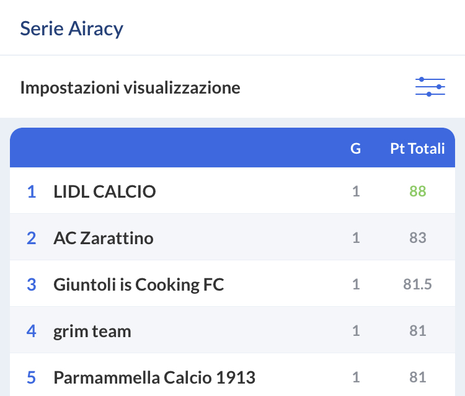Select the AC Zarattino team
The height and width of the screenshot is (396, 465).
coord(104,238)
